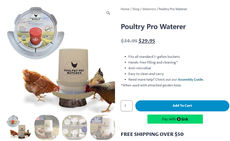Screen dimensions: 230x141
Task: Click the magnifying glass zoom icon
Action: click(108, 13)
